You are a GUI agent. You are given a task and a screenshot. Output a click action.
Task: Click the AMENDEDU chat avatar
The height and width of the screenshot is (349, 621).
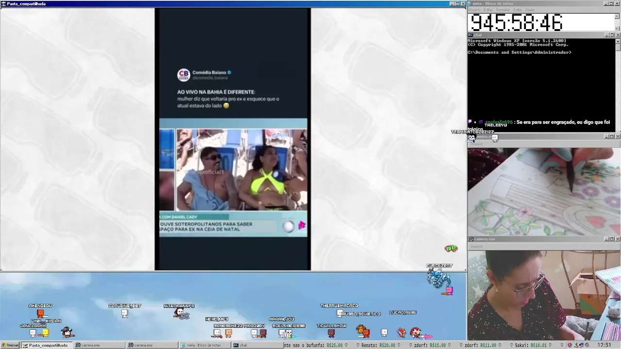40,313
